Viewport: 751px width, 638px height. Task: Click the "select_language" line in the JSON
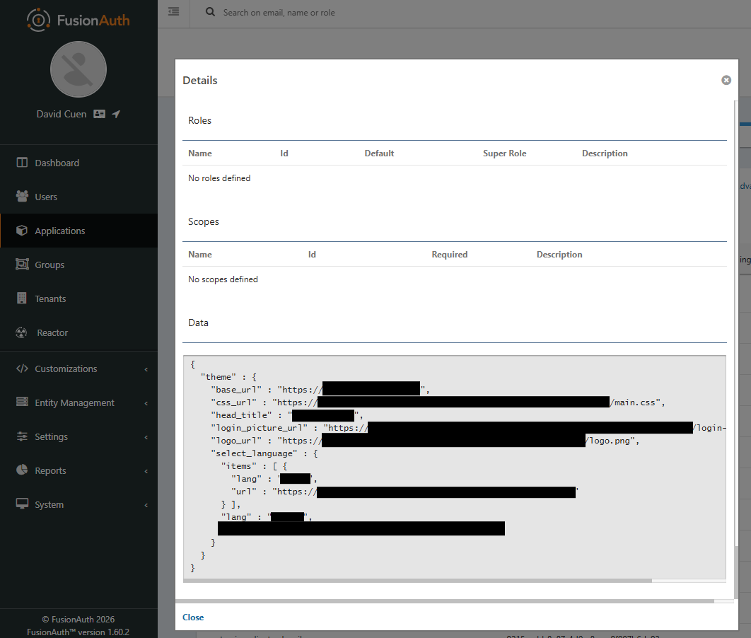pyautogui.click(x=264, y=453)
